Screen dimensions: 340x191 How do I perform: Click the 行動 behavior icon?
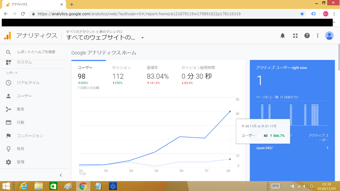(8, 123)
